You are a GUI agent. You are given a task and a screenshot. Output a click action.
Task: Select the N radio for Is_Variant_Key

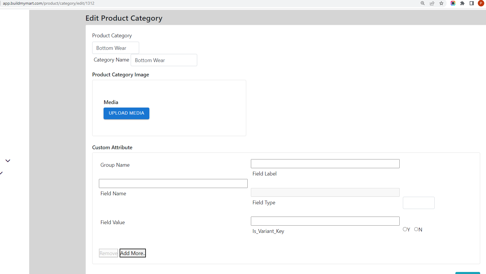coord(416,229)
